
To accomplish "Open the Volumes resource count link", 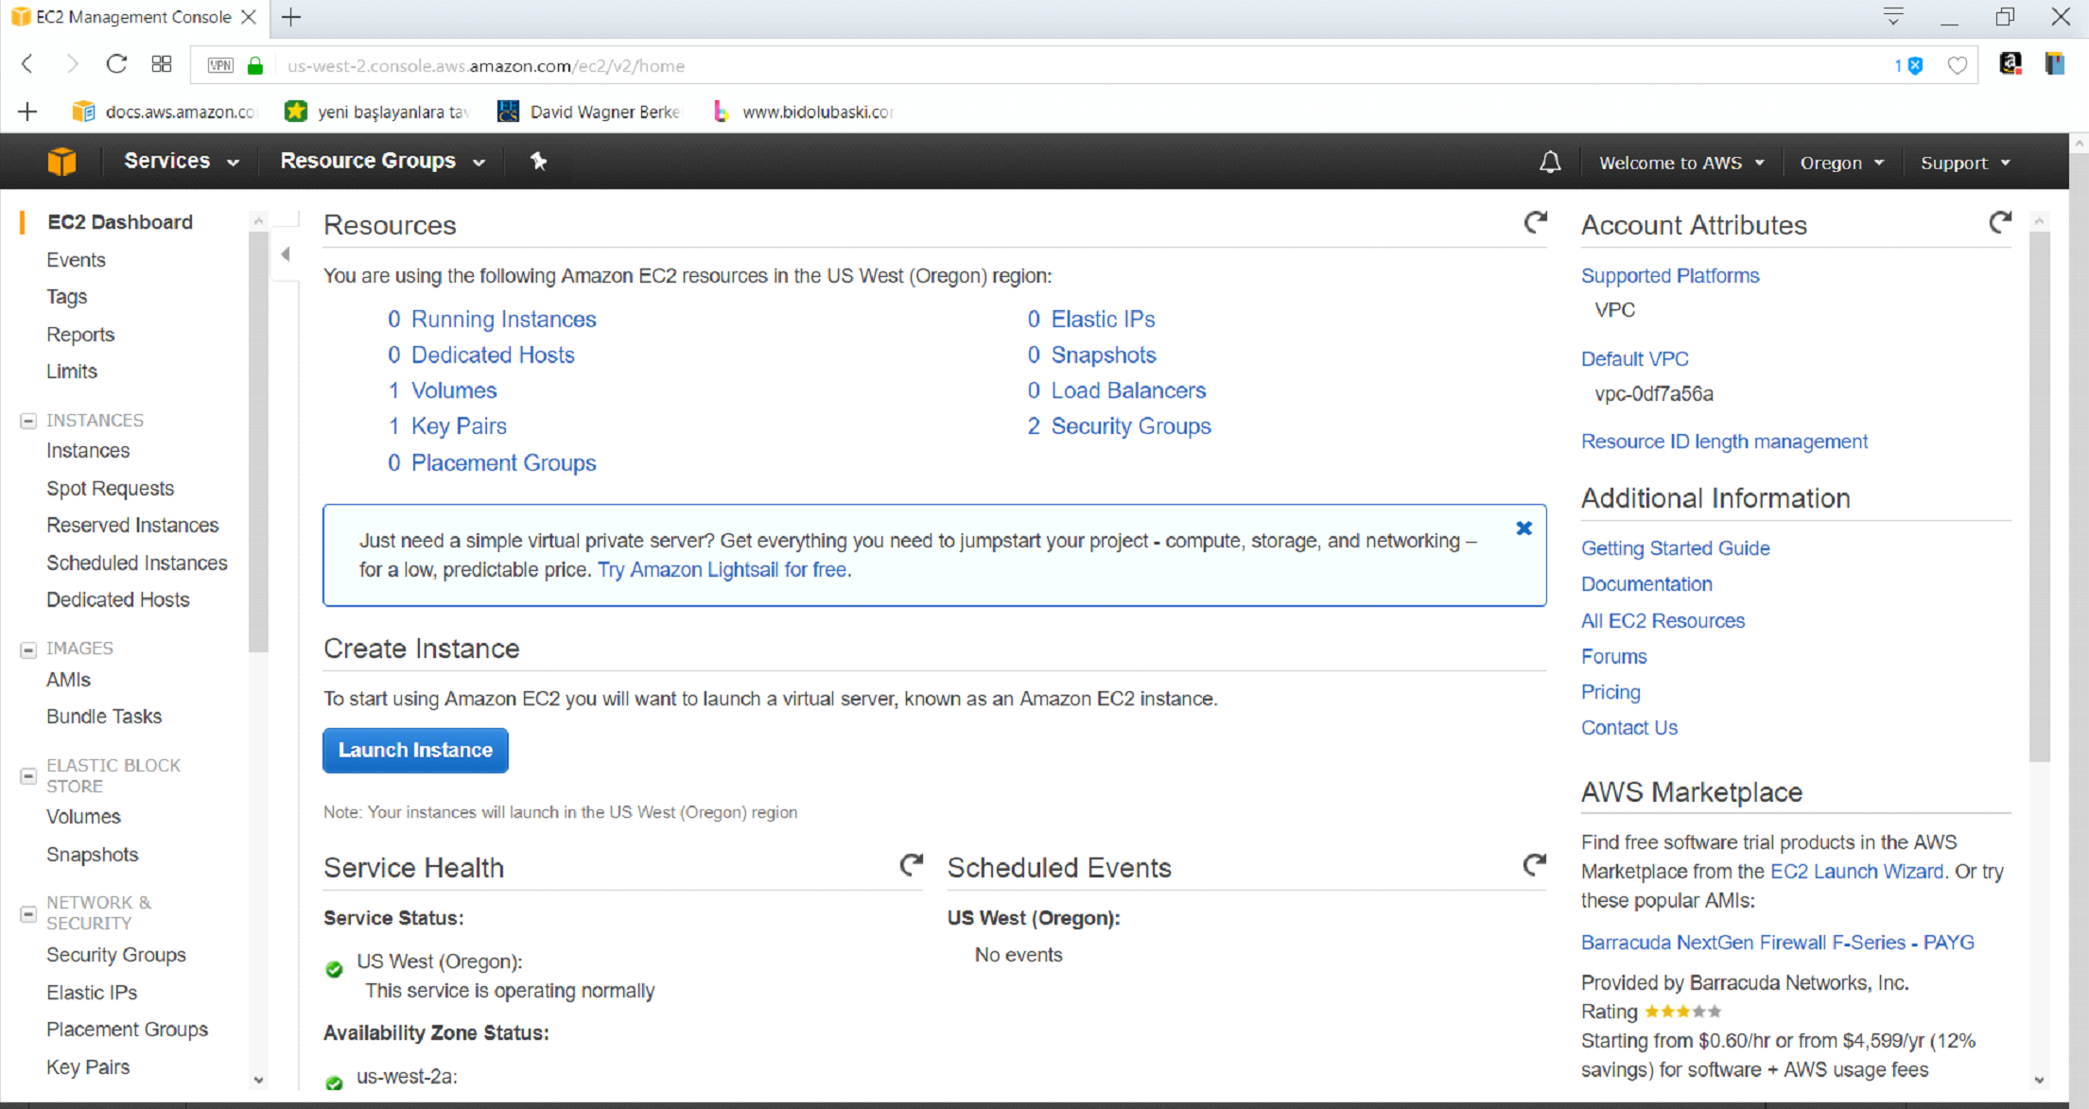I will point(454,390).
